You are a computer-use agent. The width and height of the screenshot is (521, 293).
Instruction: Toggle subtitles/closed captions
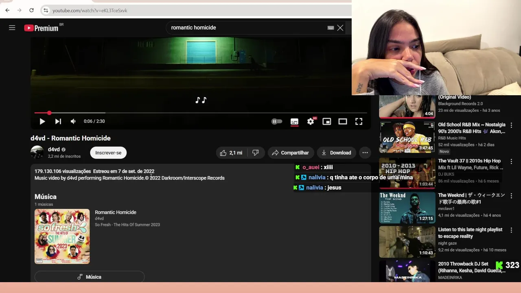pyautogui.click(x=294, y=121)
